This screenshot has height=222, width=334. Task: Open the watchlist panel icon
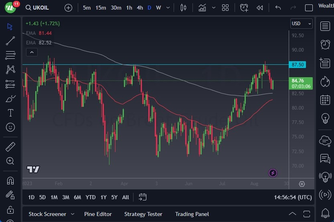(x=325, y=26)
